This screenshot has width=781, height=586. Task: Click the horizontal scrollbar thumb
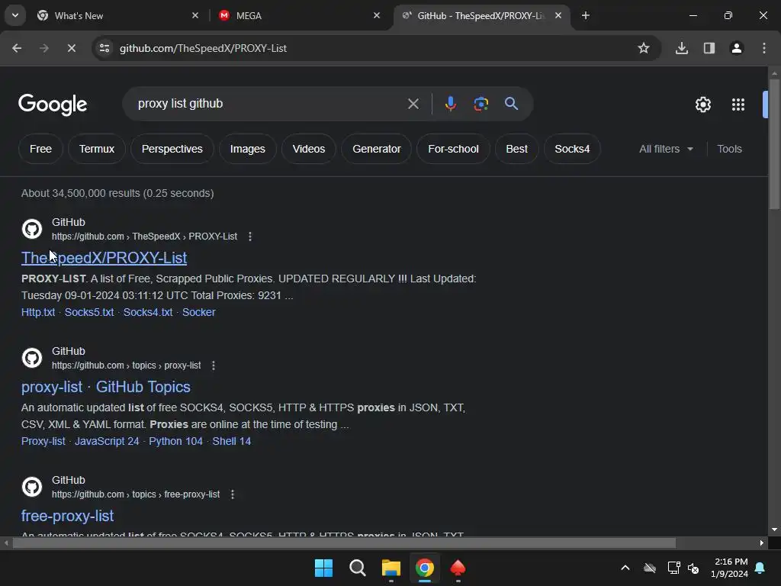344,543
